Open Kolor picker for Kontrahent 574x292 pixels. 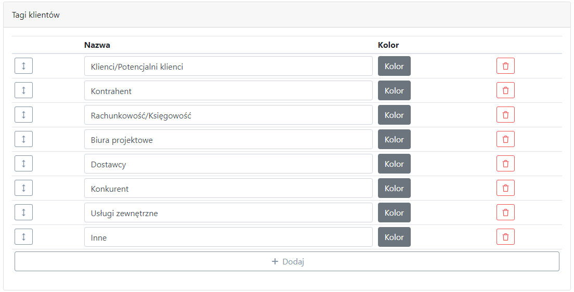pyautogui.click(x=394, y=90)
